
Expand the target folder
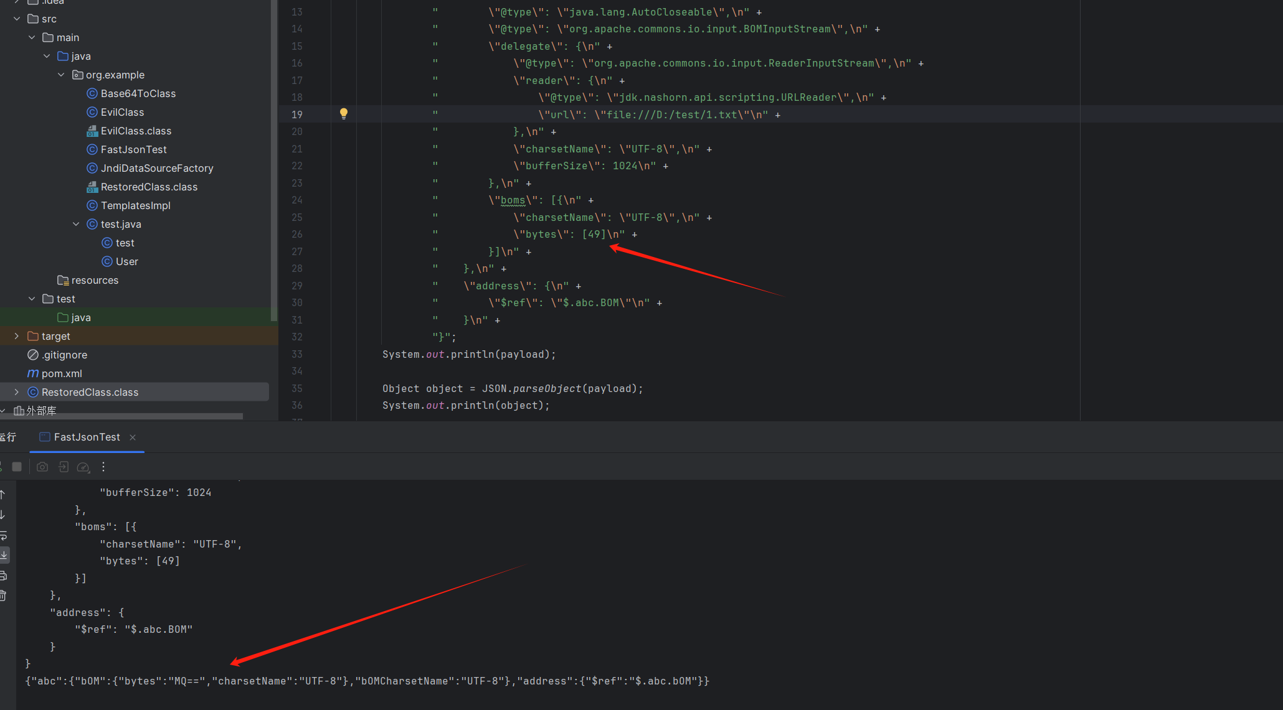pos(17,336)
